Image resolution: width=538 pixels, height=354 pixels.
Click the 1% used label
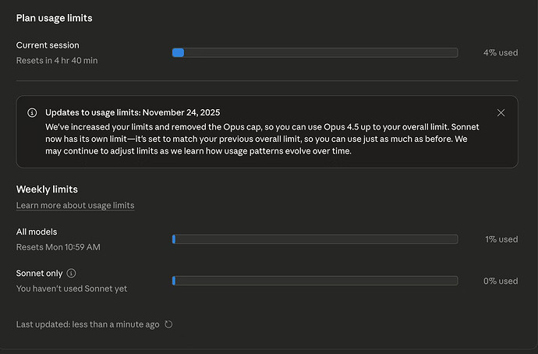501,239
